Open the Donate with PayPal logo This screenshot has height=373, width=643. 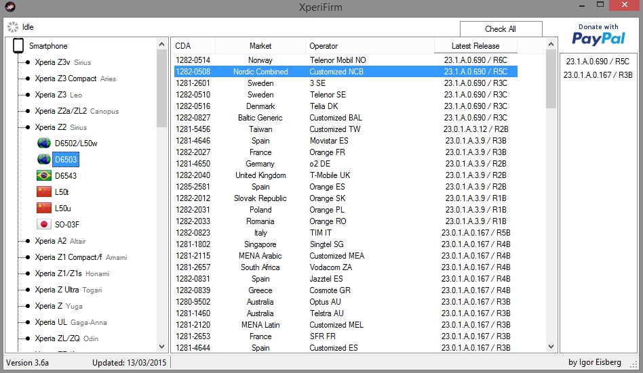[x=598, y=35]
